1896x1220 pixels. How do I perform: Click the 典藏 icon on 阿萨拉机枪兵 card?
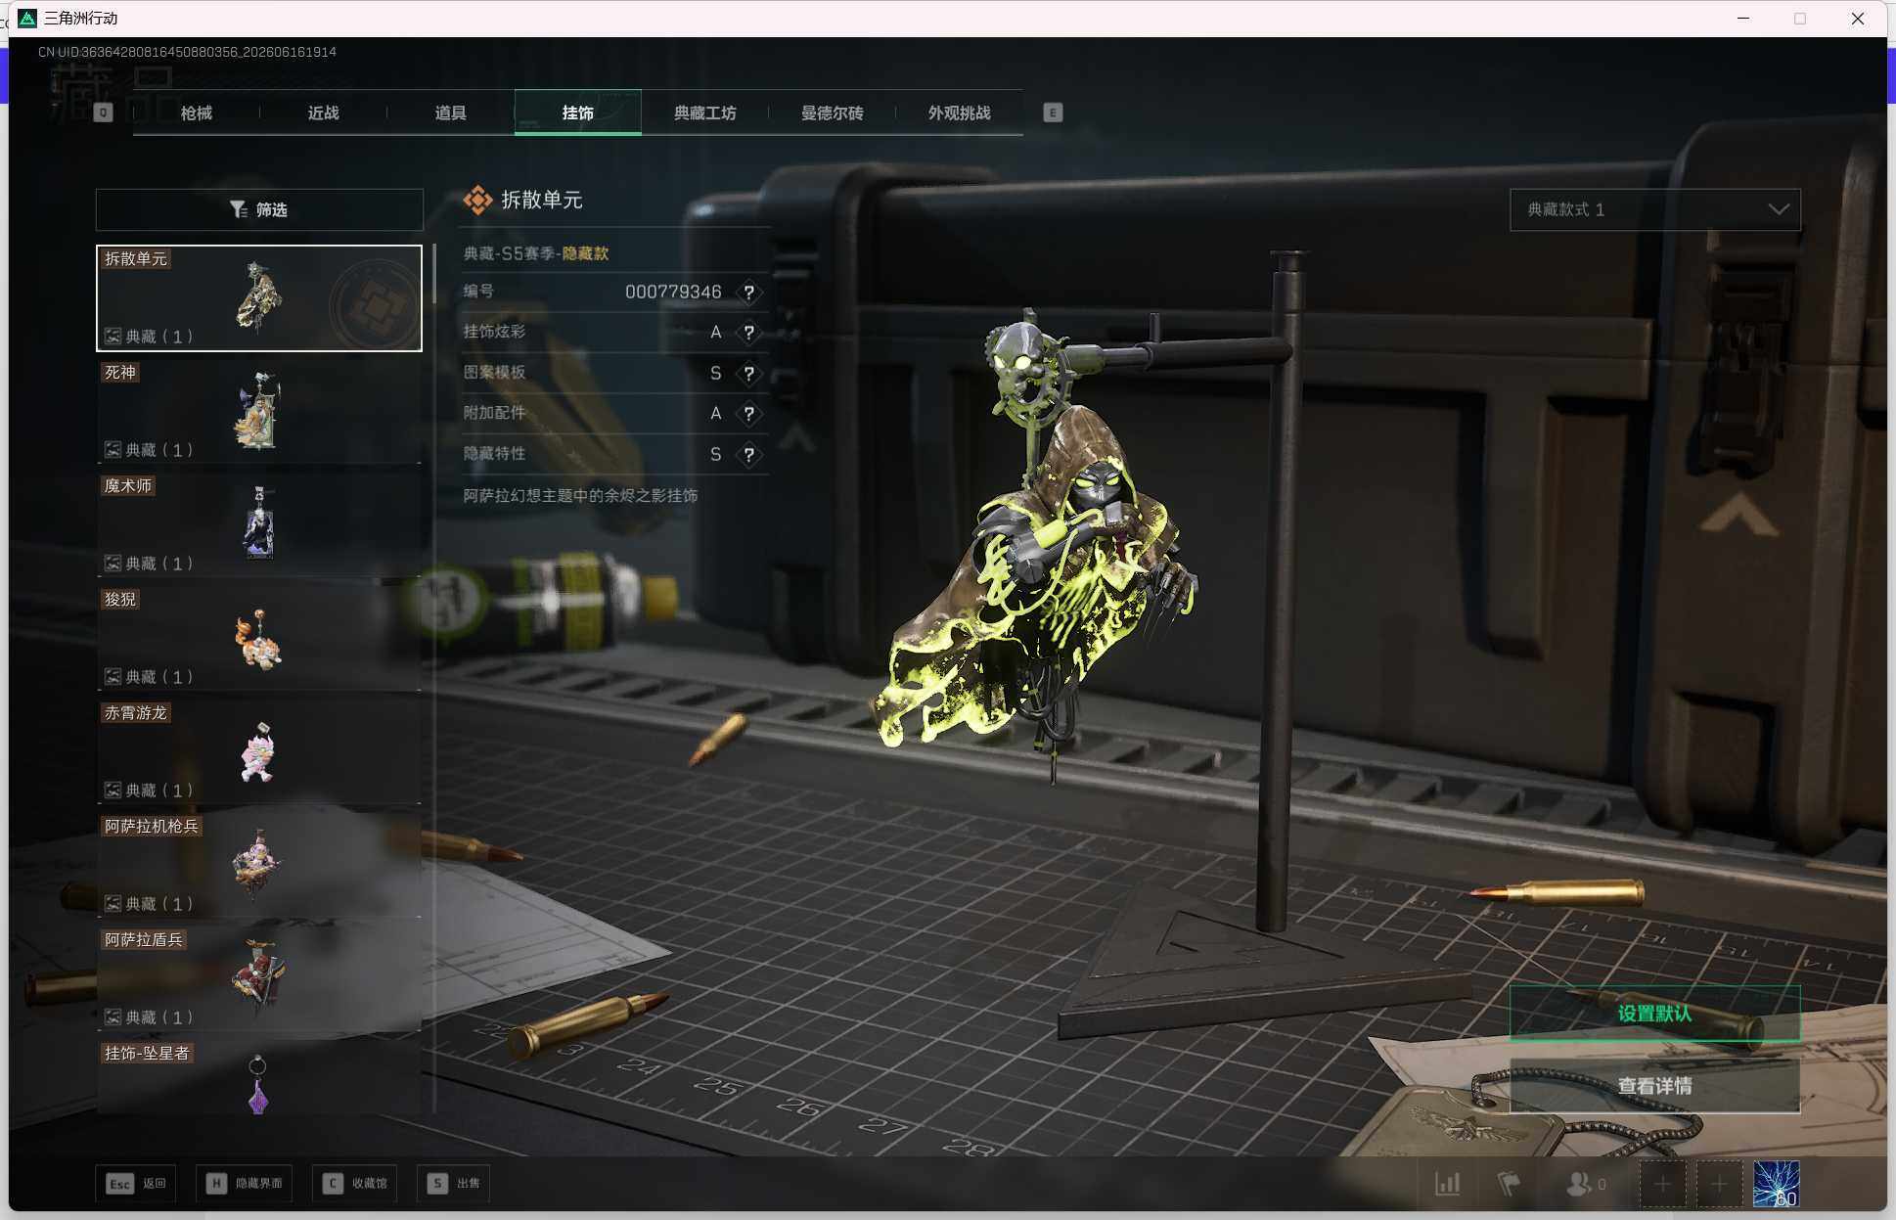[113, 904]
